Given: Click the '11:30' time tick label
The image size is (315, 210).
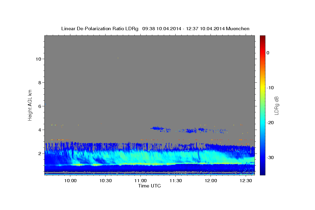Looking at the screenshot, I should [176, 181].
